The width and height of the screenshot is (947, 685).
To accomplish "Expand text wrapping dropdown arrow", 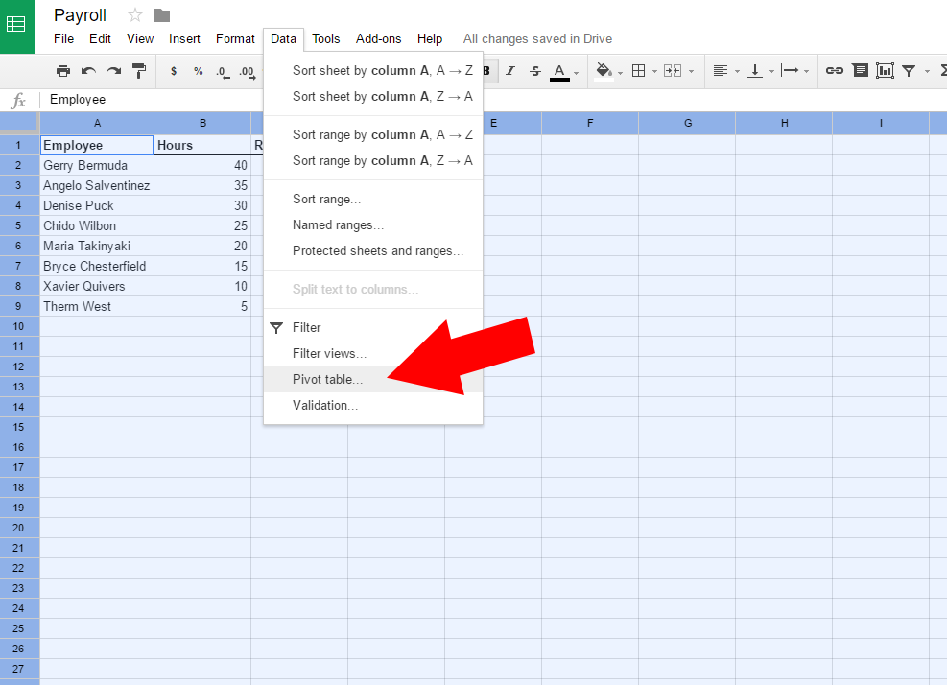I will (x=806, y=71).
